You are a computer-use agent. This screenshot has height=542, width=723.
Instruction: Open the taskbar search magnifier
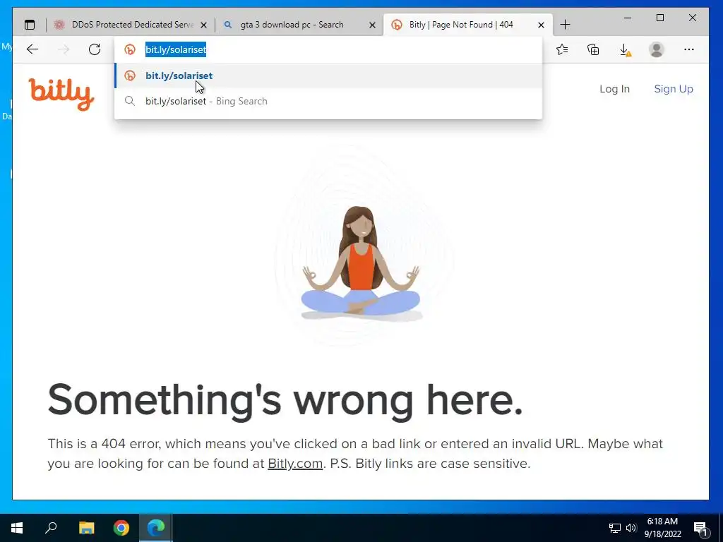coord(51,528)
